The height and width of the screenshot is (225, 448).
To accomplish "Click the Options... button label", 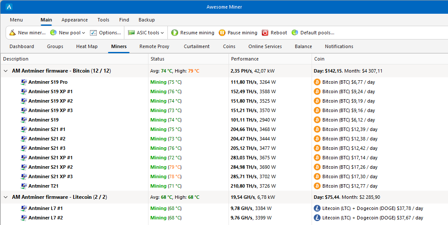I will point(110,33).
